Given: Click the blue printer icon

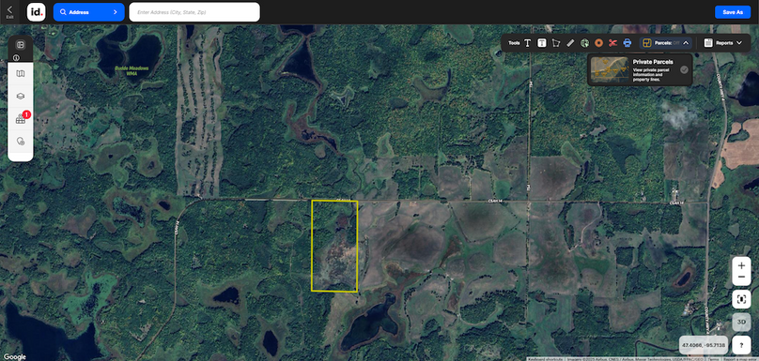Looking at the screenshot, I should [x=627, y=43].
